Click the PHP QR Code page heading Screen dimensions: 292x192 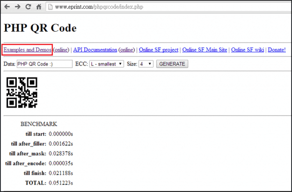(40, 27)
